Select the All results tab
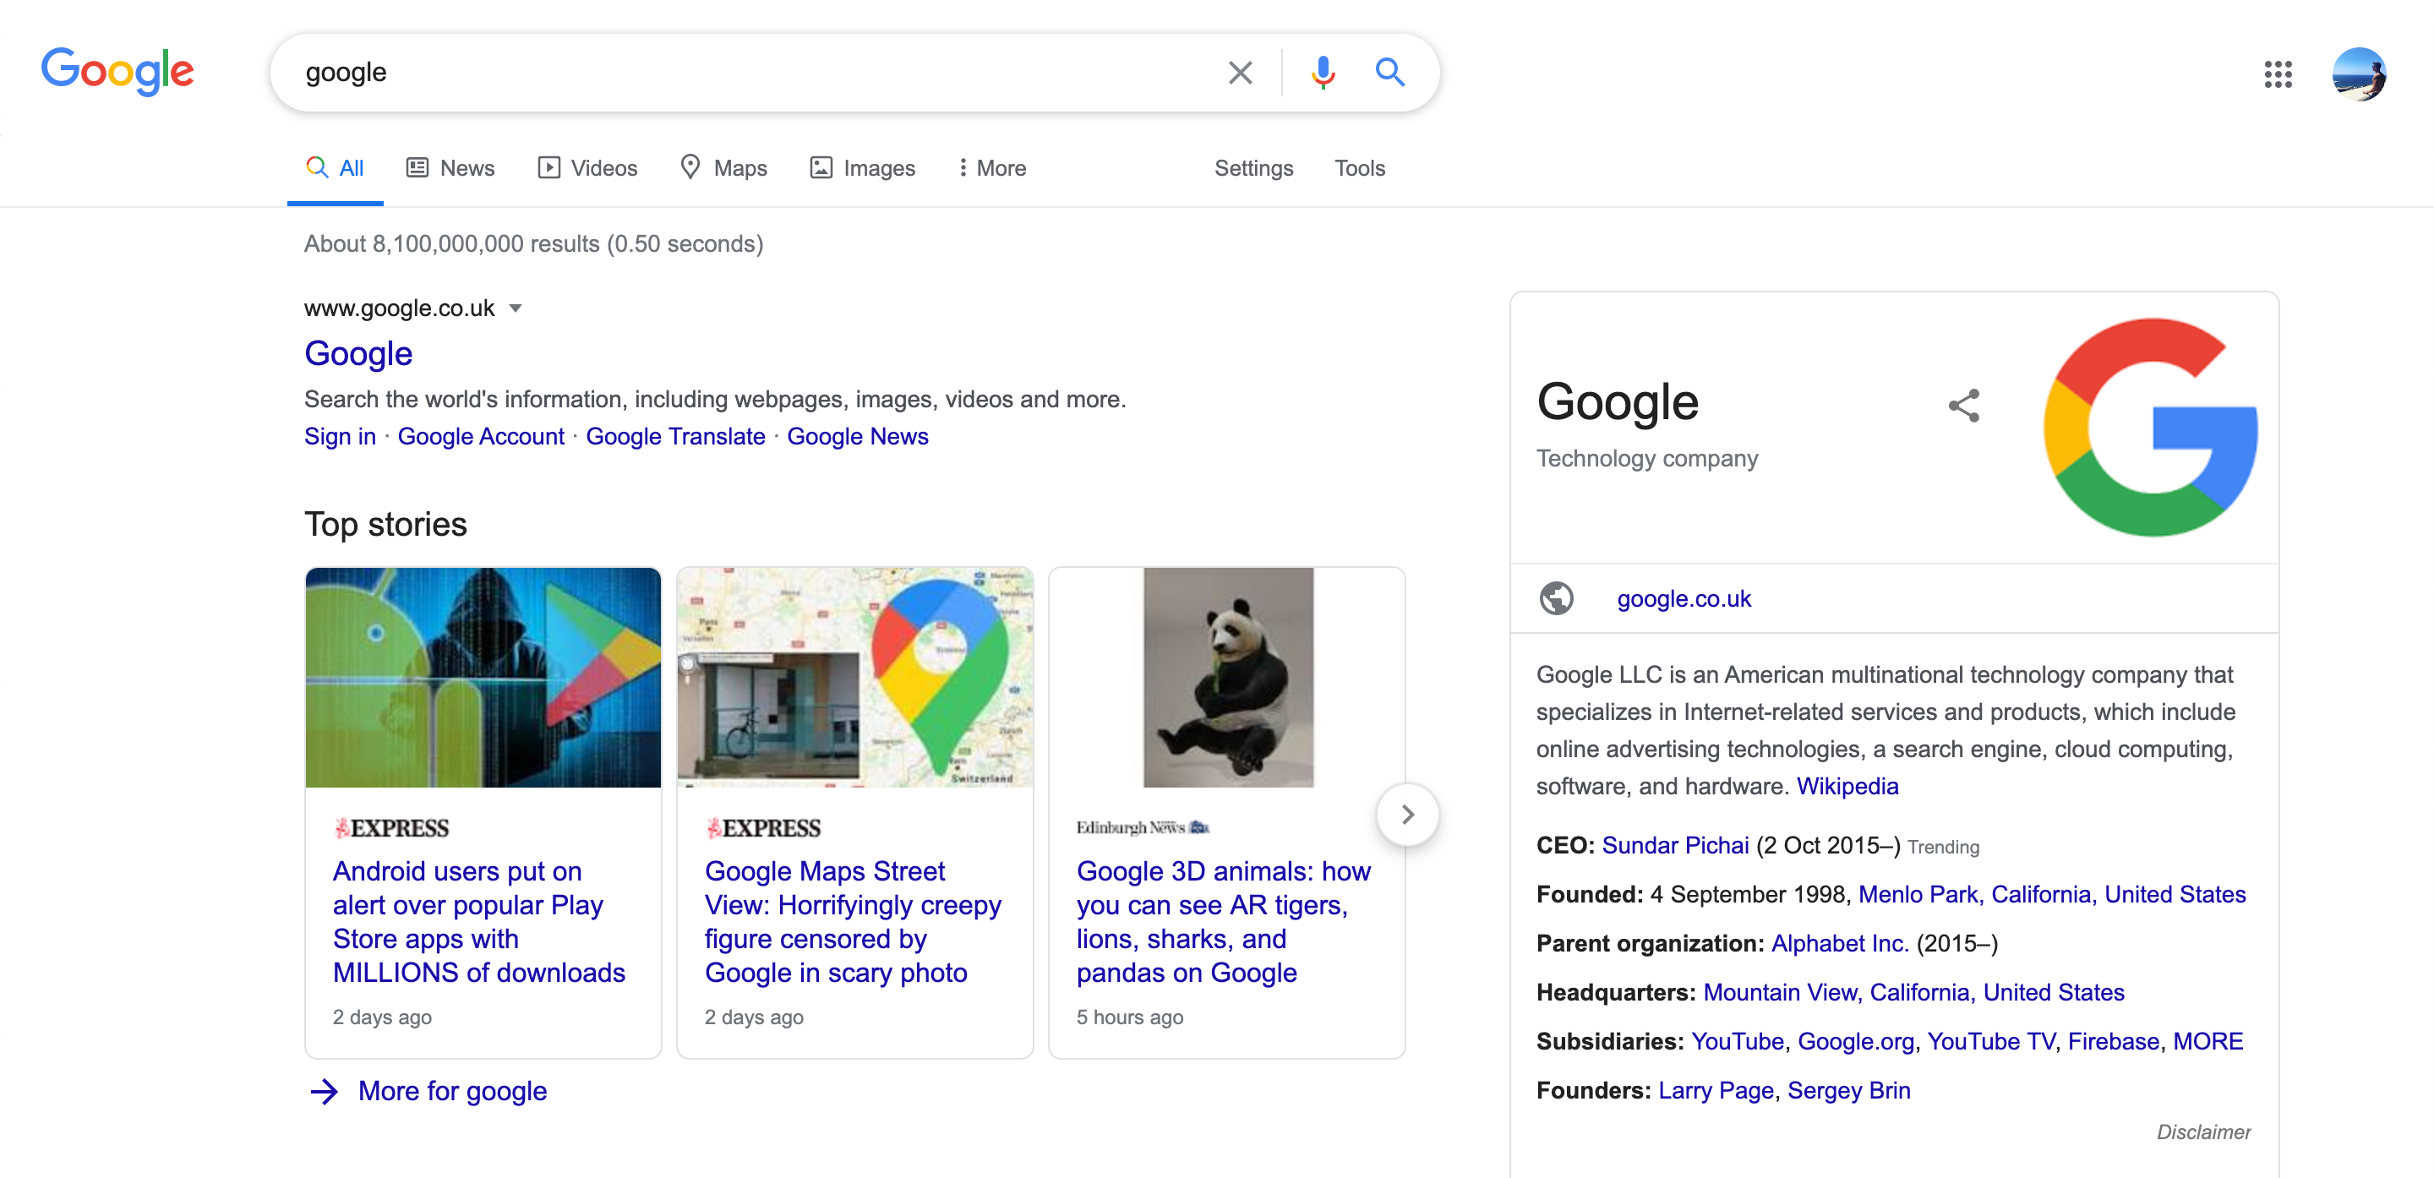Screen dimensions: 2434x1178 click(x=335, y=168)
